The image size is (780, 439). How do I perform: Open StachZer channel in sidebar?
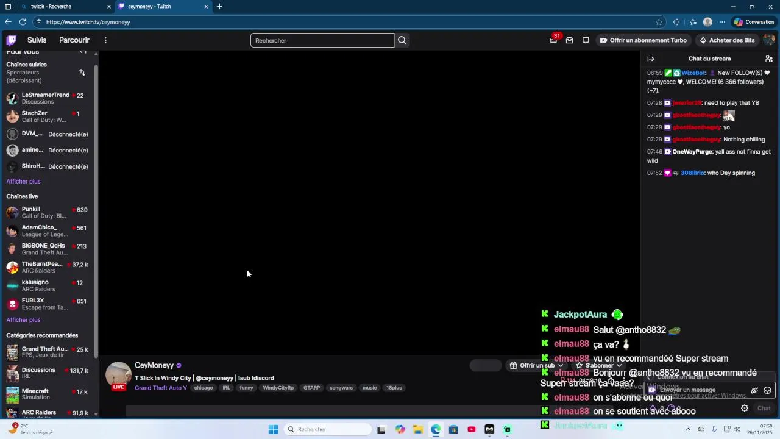point(48,116)
